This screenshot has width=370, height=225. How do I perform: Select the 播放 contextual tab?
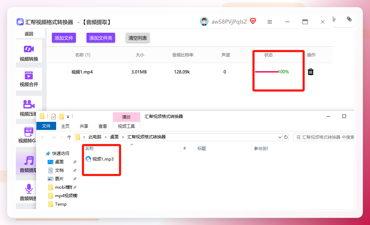pyautogui.click(x=126, y=117)
